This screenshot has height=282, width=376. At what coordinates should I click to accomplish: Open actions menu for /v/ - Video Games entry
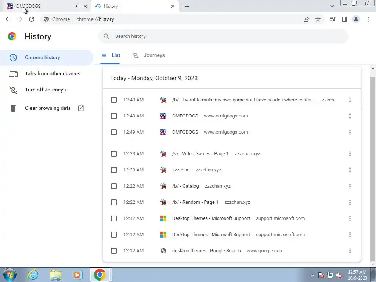[350, 154]
